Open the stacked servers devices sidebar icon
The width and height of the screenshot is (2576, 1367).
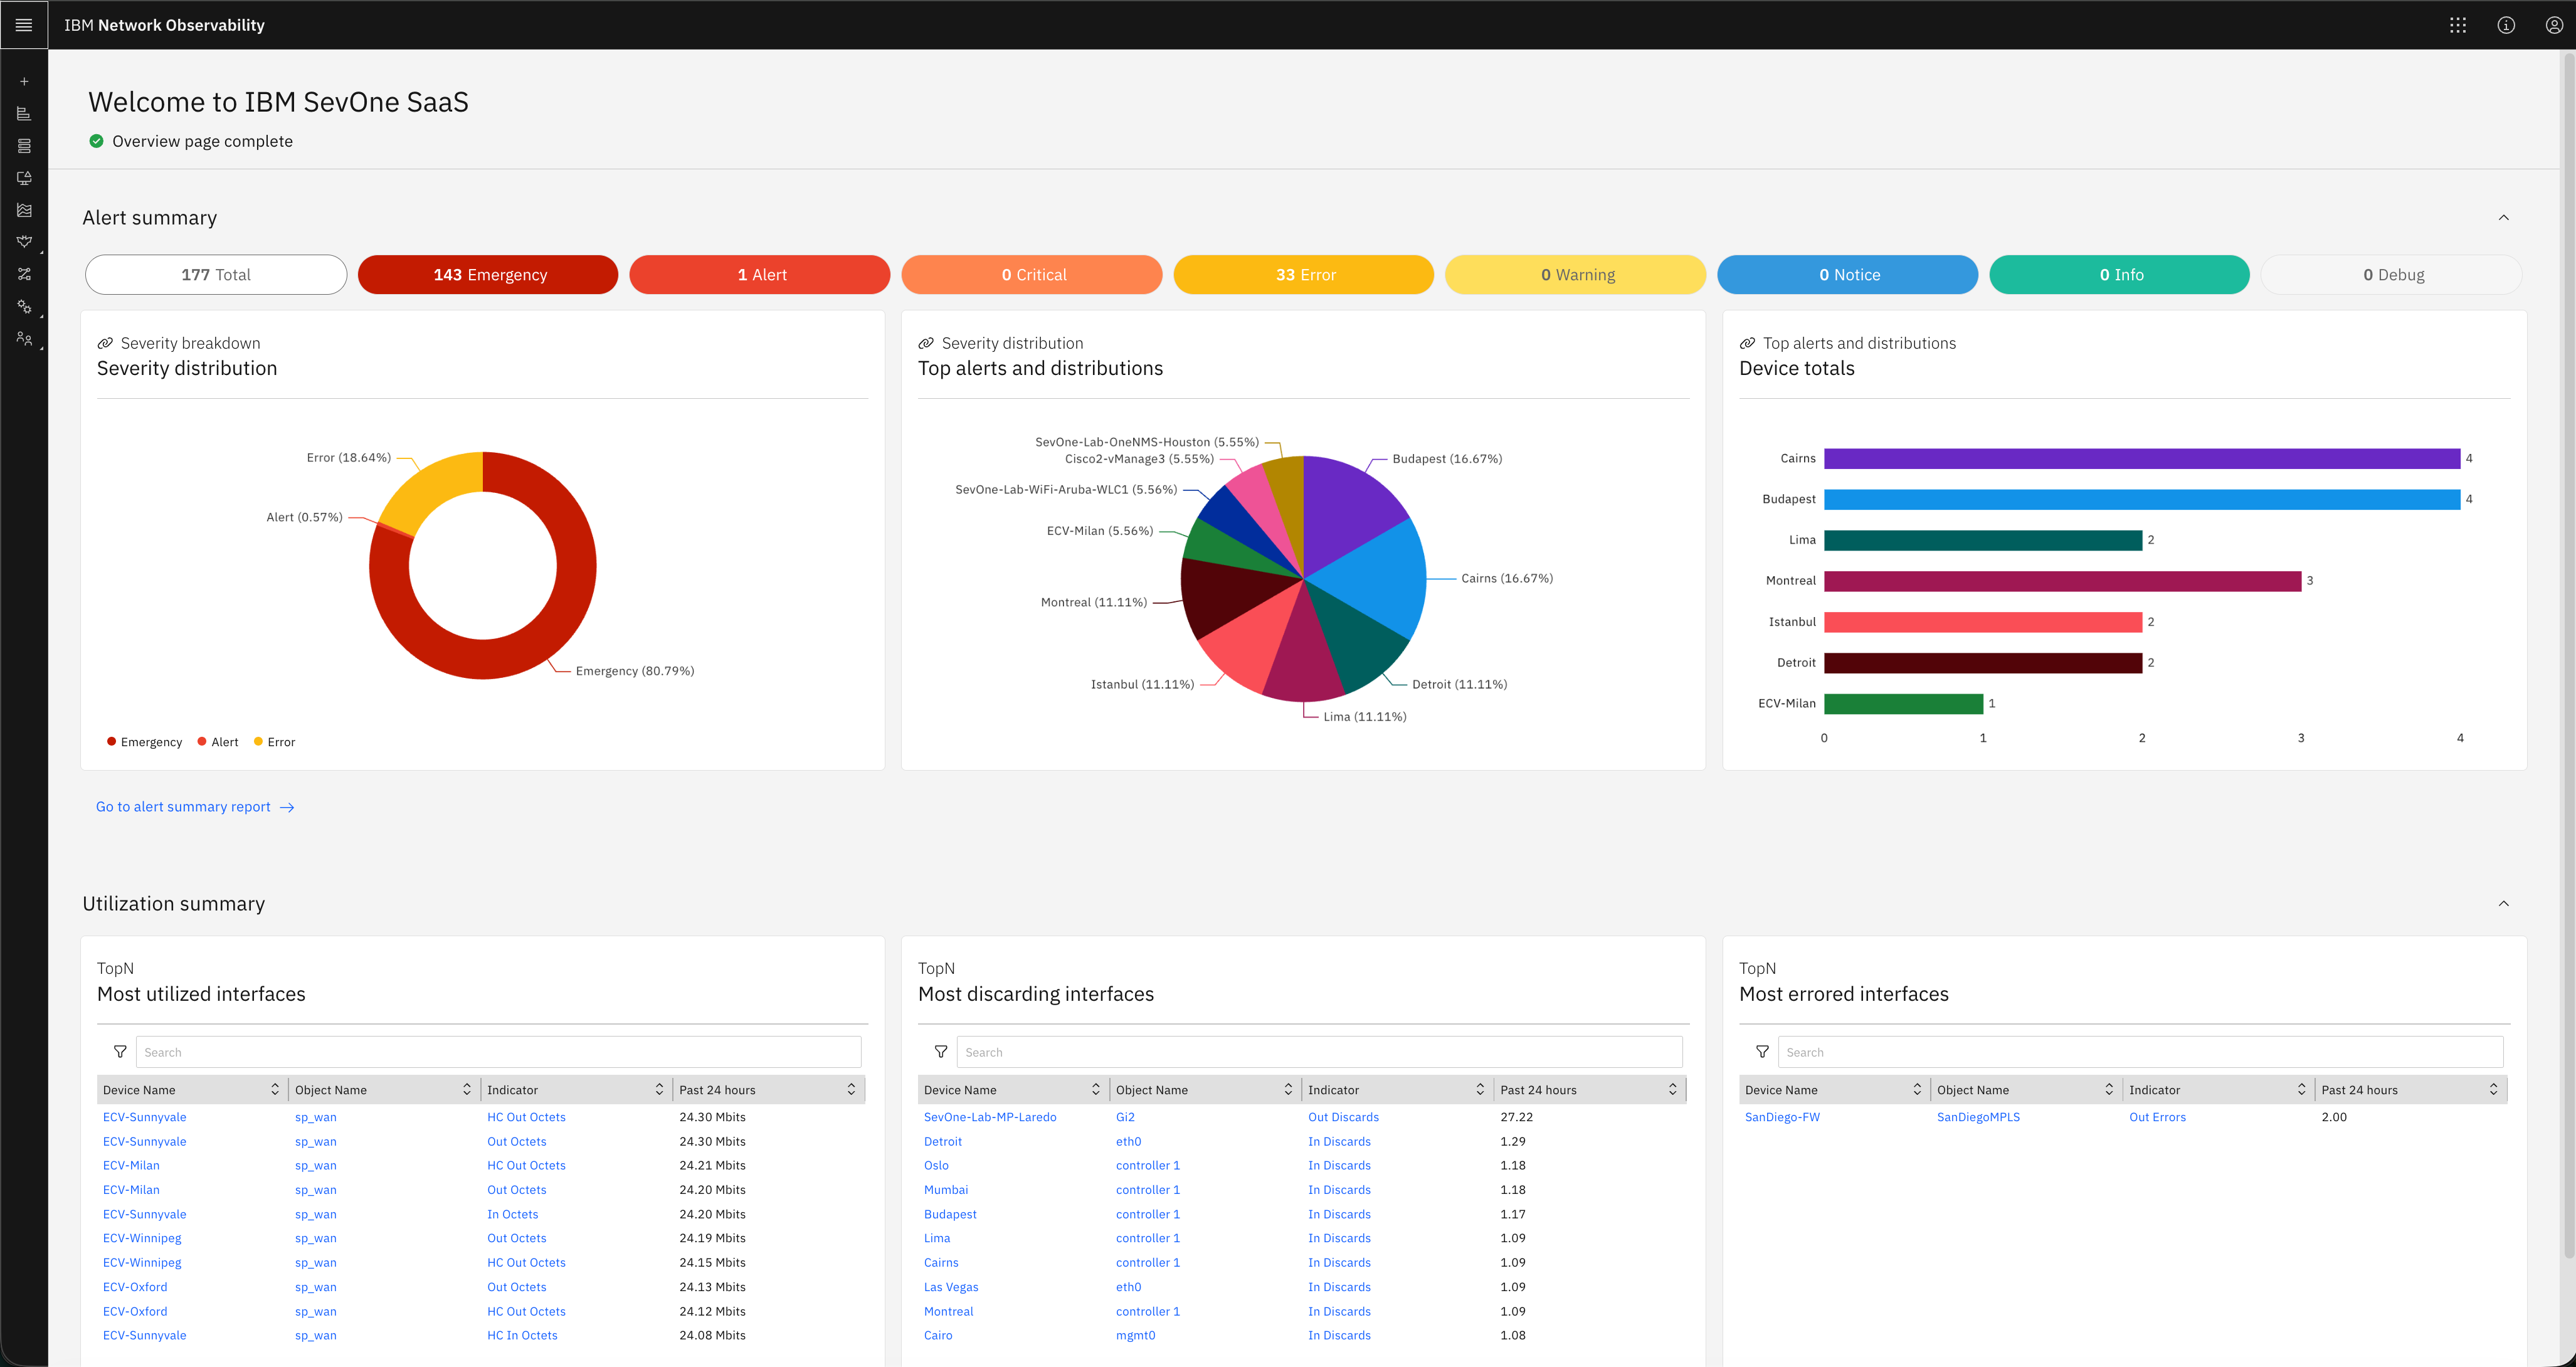tap(24, 146)
